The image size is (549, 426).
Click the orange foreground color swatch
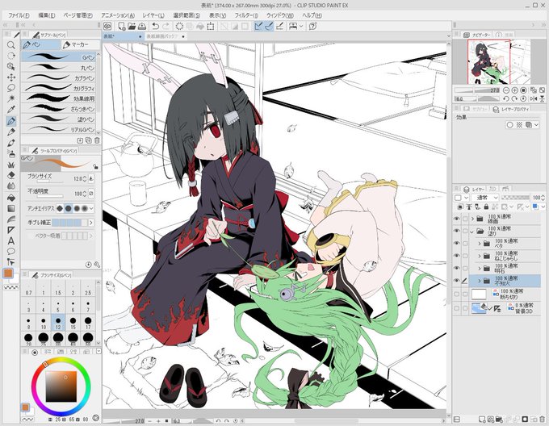click(8, 274)
